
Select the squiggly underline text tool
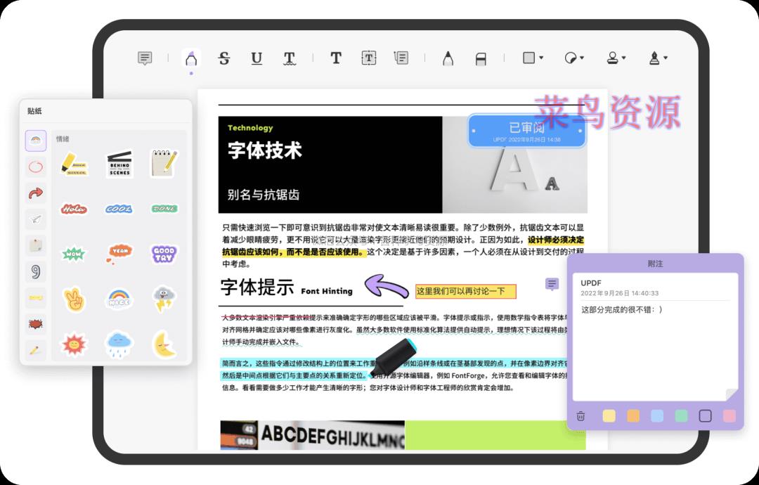coord(290,58)
